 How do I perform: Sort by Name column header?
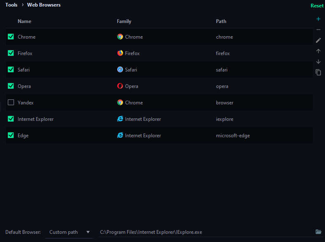click(x=24, y=21)
